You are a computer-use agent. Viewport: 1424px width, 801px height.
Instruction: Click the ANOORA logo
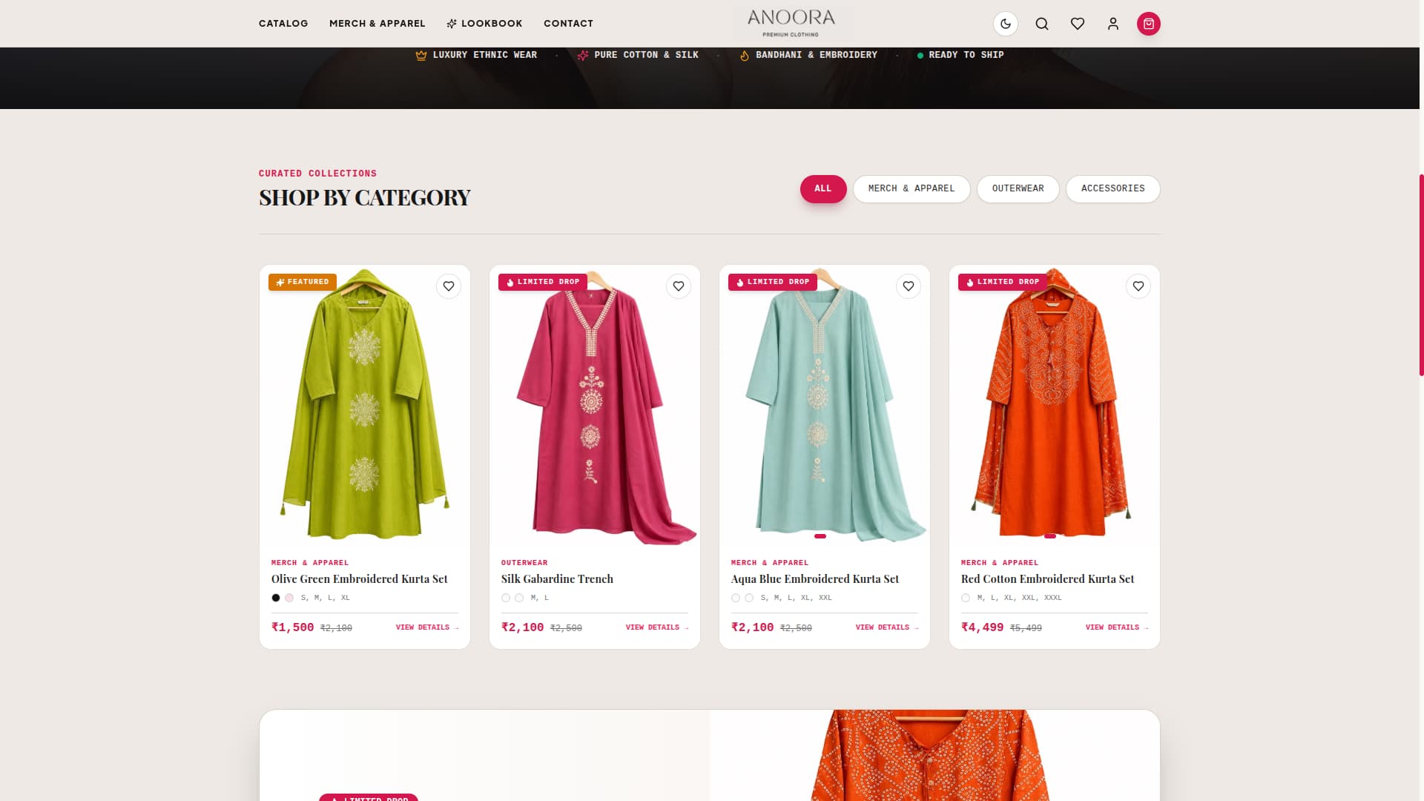791,23
